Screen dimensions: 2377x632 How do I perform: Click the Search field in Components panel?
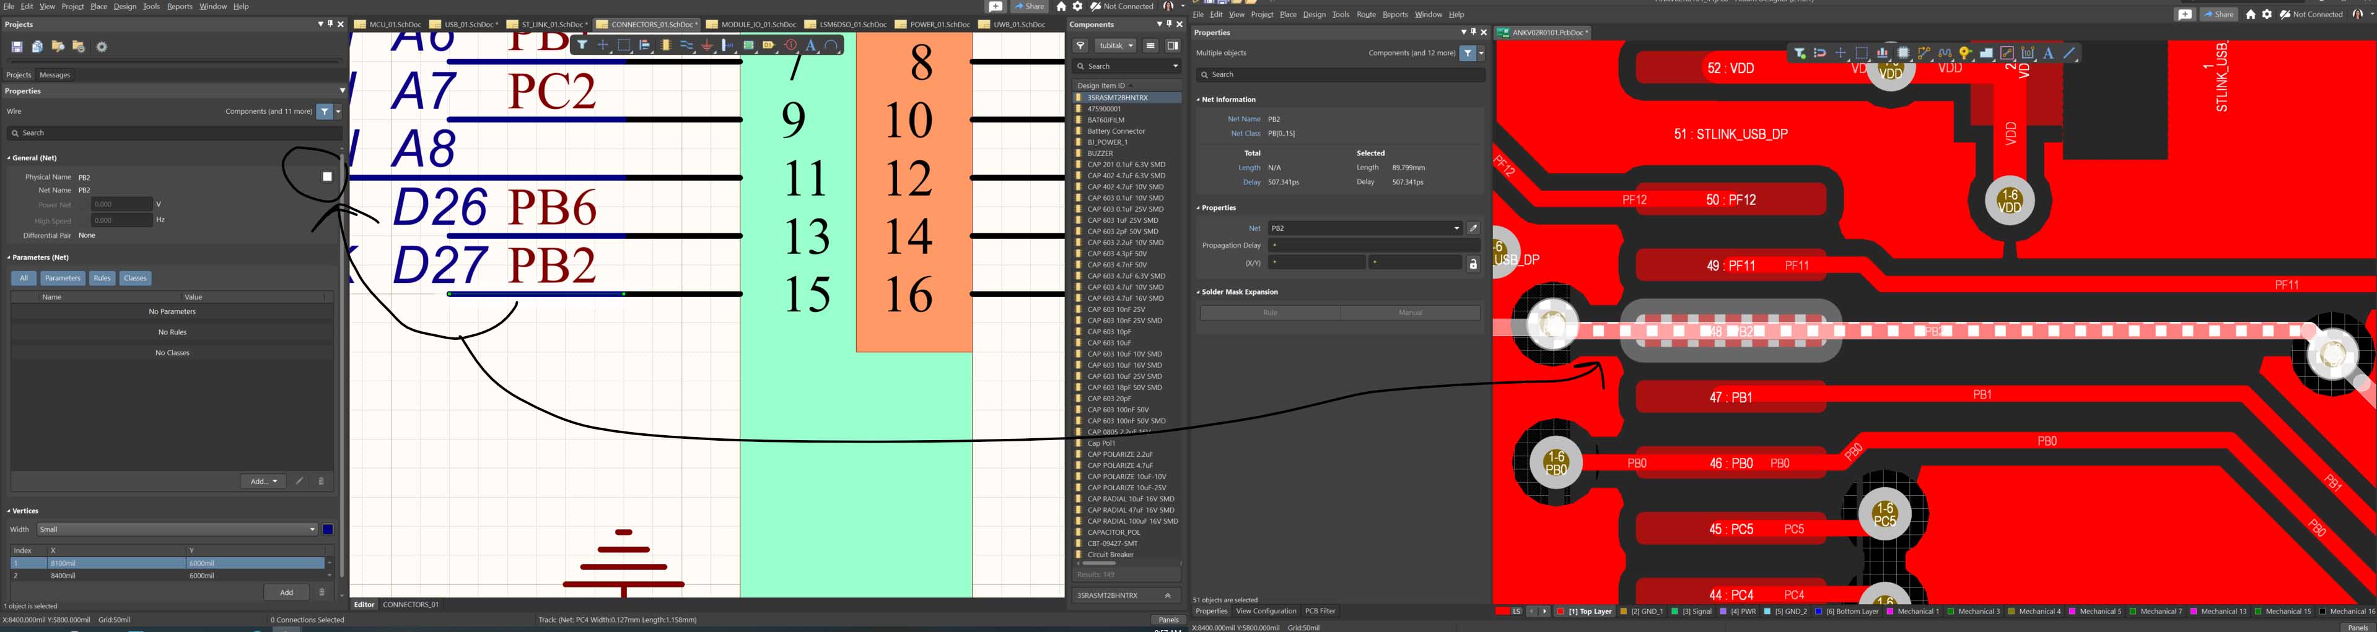[x=1126, y=66]
